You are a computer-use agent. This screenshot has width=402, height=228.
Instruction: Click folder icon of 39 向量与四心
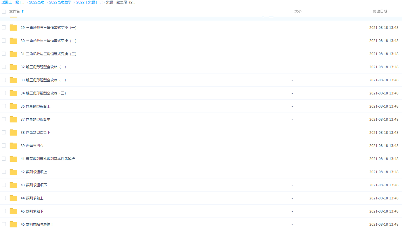click(x=13, y=146)
